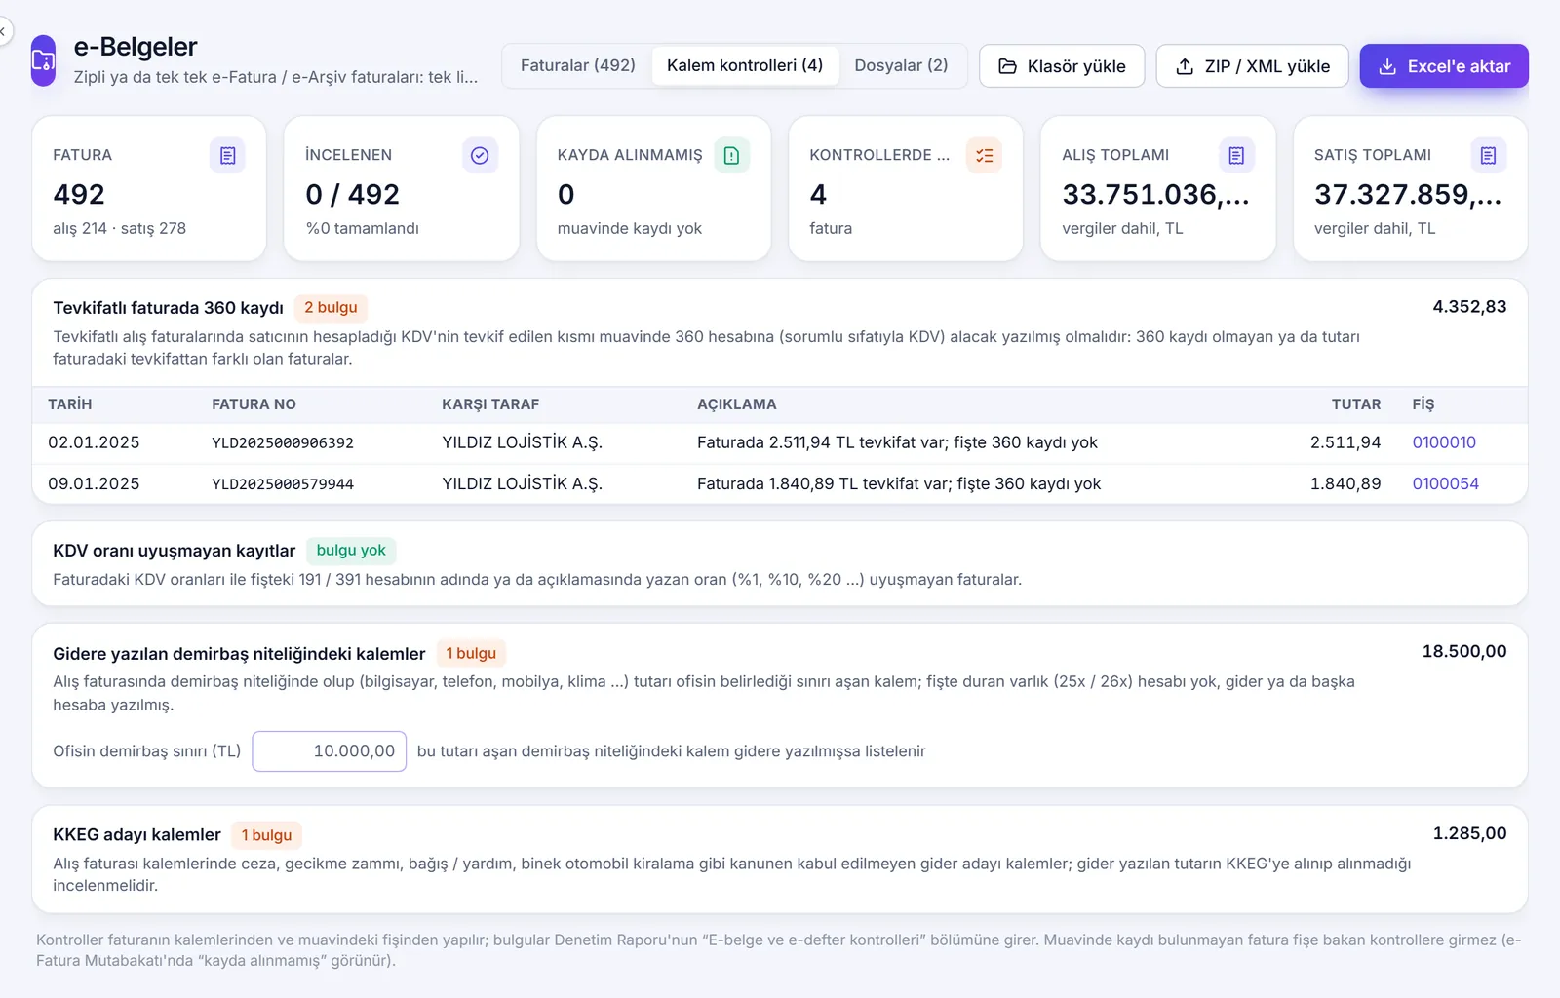Viewport: 1560px width, 998px height.
Task: Click the green alert icon in KAYDA ALINMAMIŞ card
Action: [x=731, y=155]
